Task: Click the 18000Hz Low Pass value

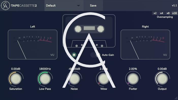Action: coord(45,69)
